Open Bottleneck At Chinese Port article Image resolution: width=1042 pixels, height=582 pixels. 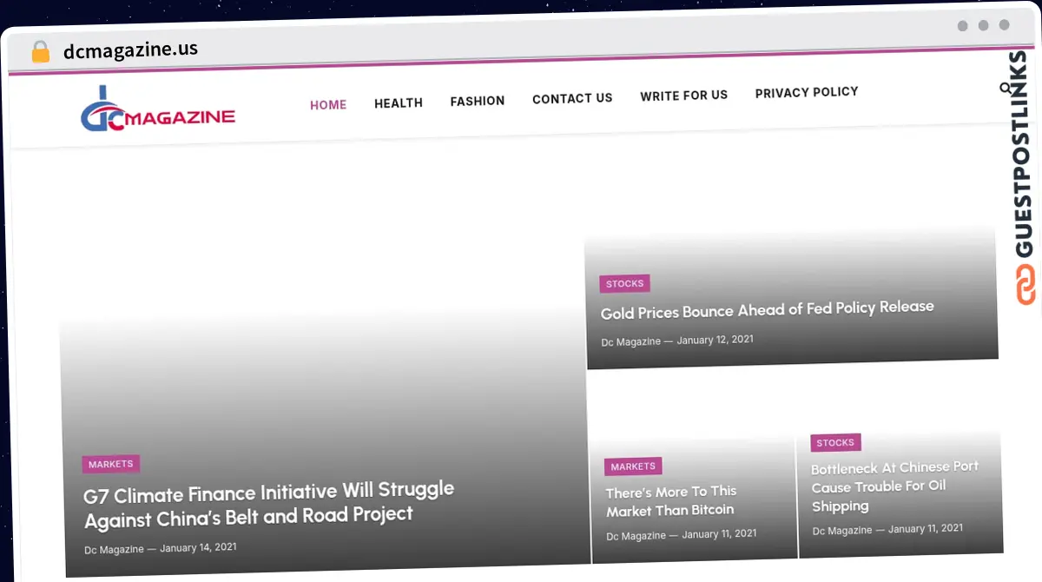point(894,486)
